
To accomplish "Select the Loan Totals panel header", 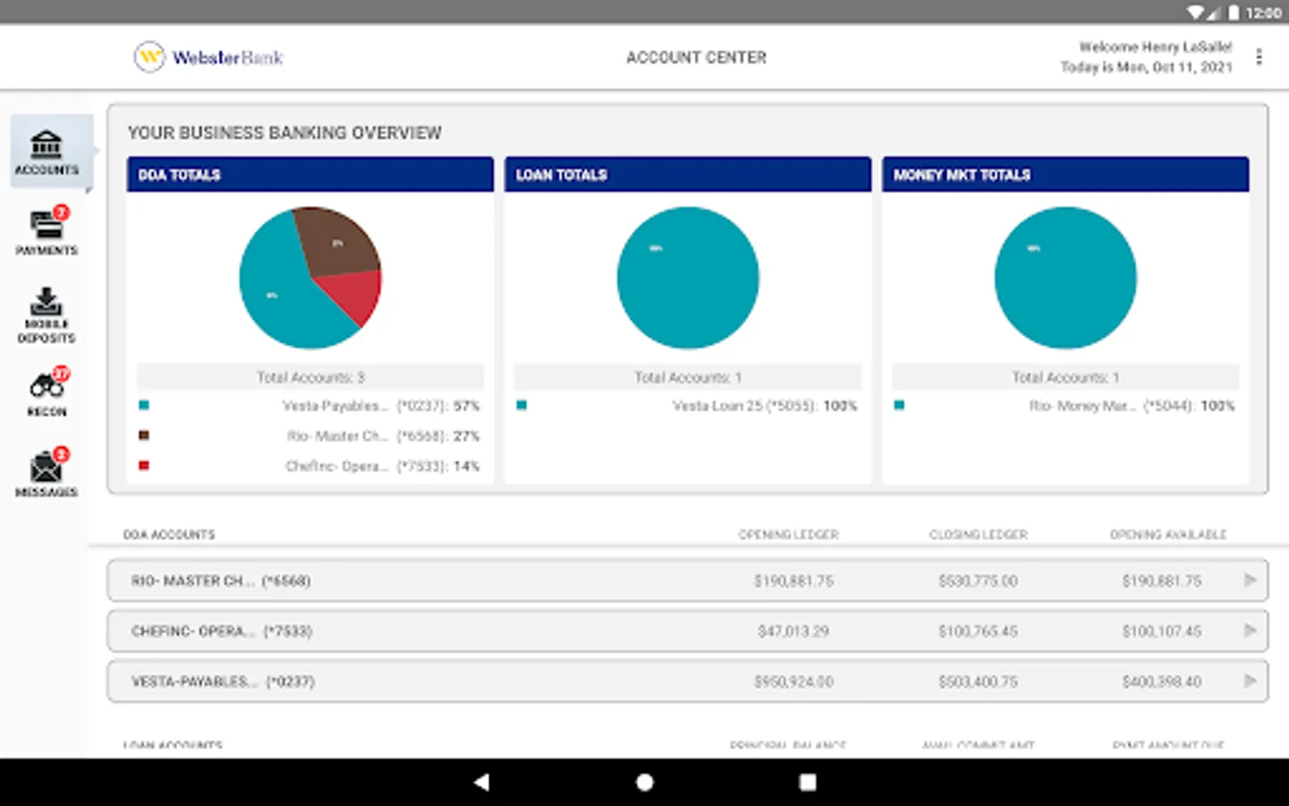I will [x=687, y=175].
